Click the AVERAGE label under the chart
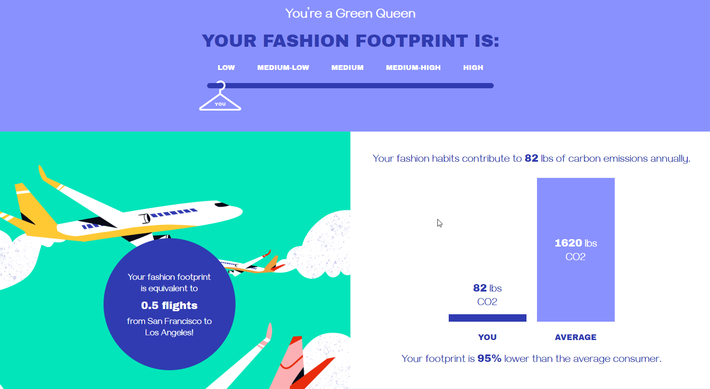This screenshot has width=710, height=389. (x=576, y=337)
